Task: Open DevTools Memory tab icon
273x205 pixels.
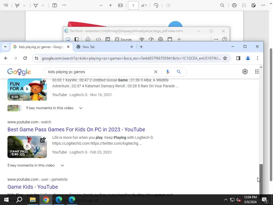Action: click(x=160, y=39)
